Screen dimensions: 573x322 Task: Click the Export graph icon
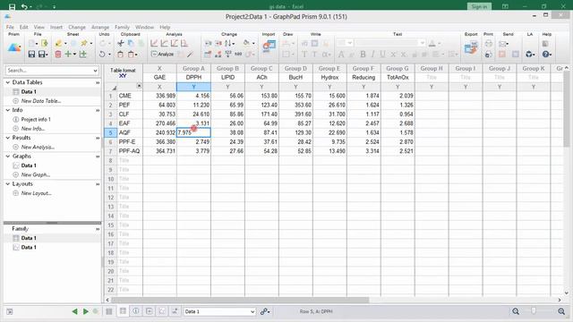(471, 48)
